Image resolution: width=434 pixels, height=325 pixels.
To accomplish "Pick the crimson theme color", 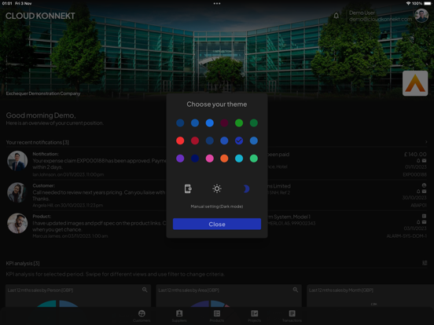I will coord(195,141).
